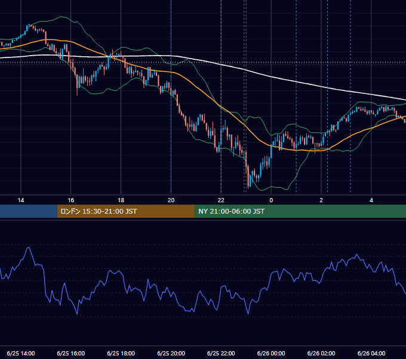Click the 6/25 18:00 date label
406x359 pixels.
[x=121, y=353]
